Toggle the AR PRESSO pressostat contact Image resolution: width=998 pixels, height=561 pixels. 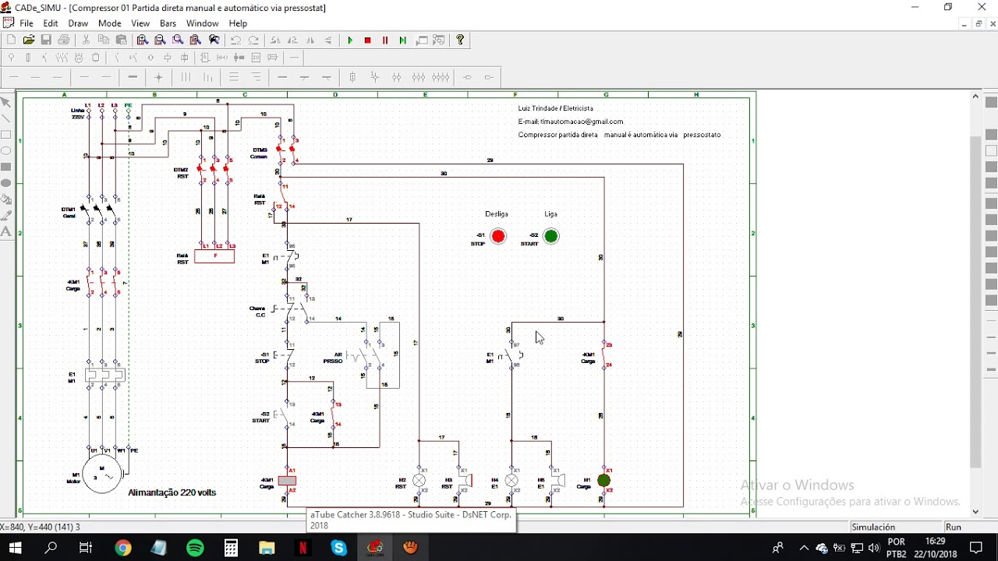[x=368, y=358]
